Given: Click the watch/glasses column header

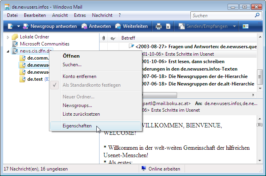Looking at the screenshot, I should (113, 38).
